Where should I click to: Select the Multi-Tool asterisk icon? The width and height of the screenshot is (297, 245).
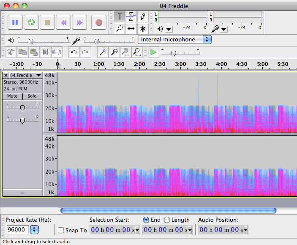[143, 29]
